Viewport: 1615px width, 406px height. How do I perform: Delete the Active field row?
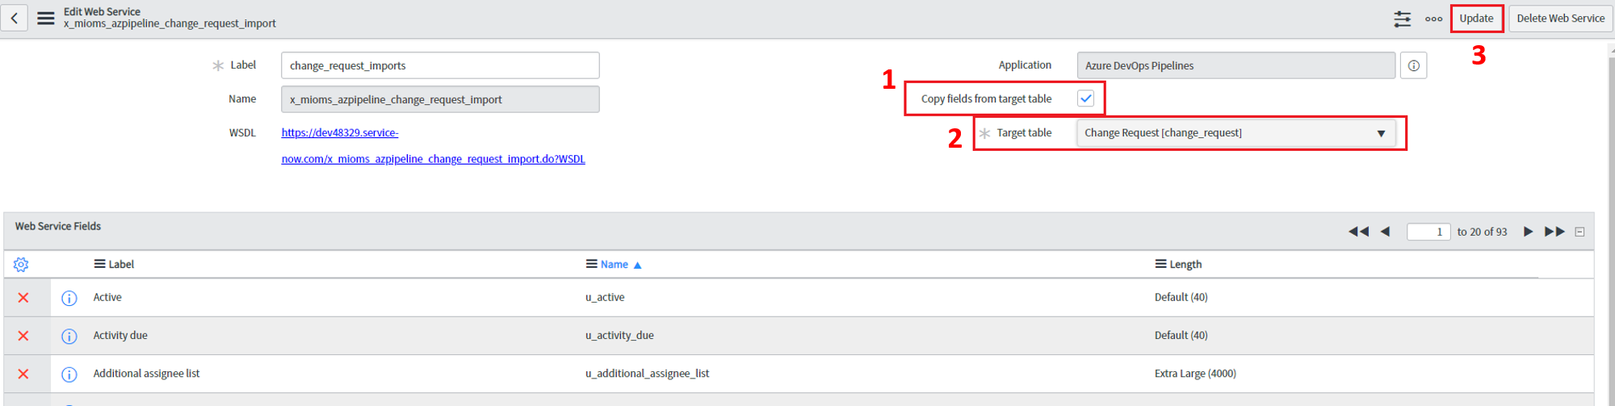pyautogui.click(x=23, y=298)
